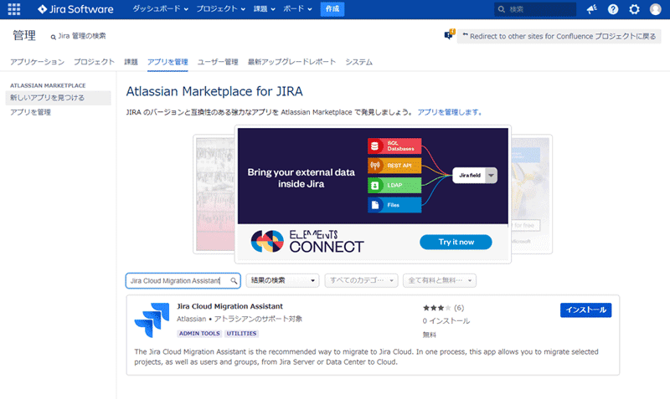Open the settings gear icon
This screenshot has width=670, height=399.
click(x=635, y=9)
